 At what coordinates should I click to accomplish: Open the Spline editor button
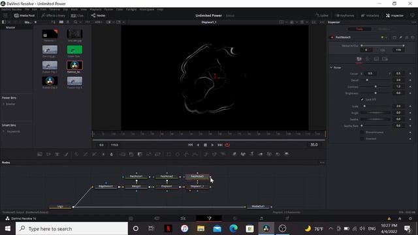(x=322, y=16)
